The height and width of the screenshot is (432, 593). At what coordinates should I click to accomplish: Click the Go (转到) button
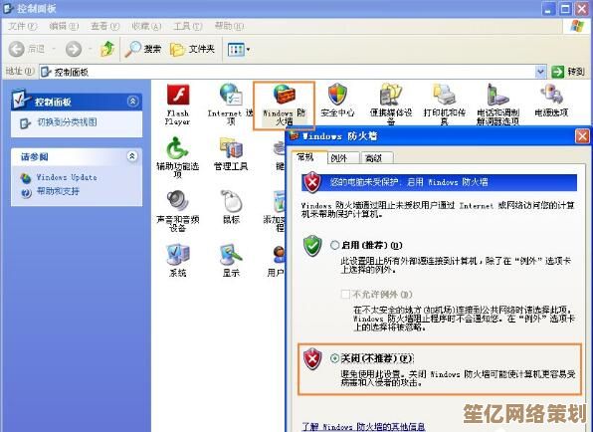[x=568, y=72]
